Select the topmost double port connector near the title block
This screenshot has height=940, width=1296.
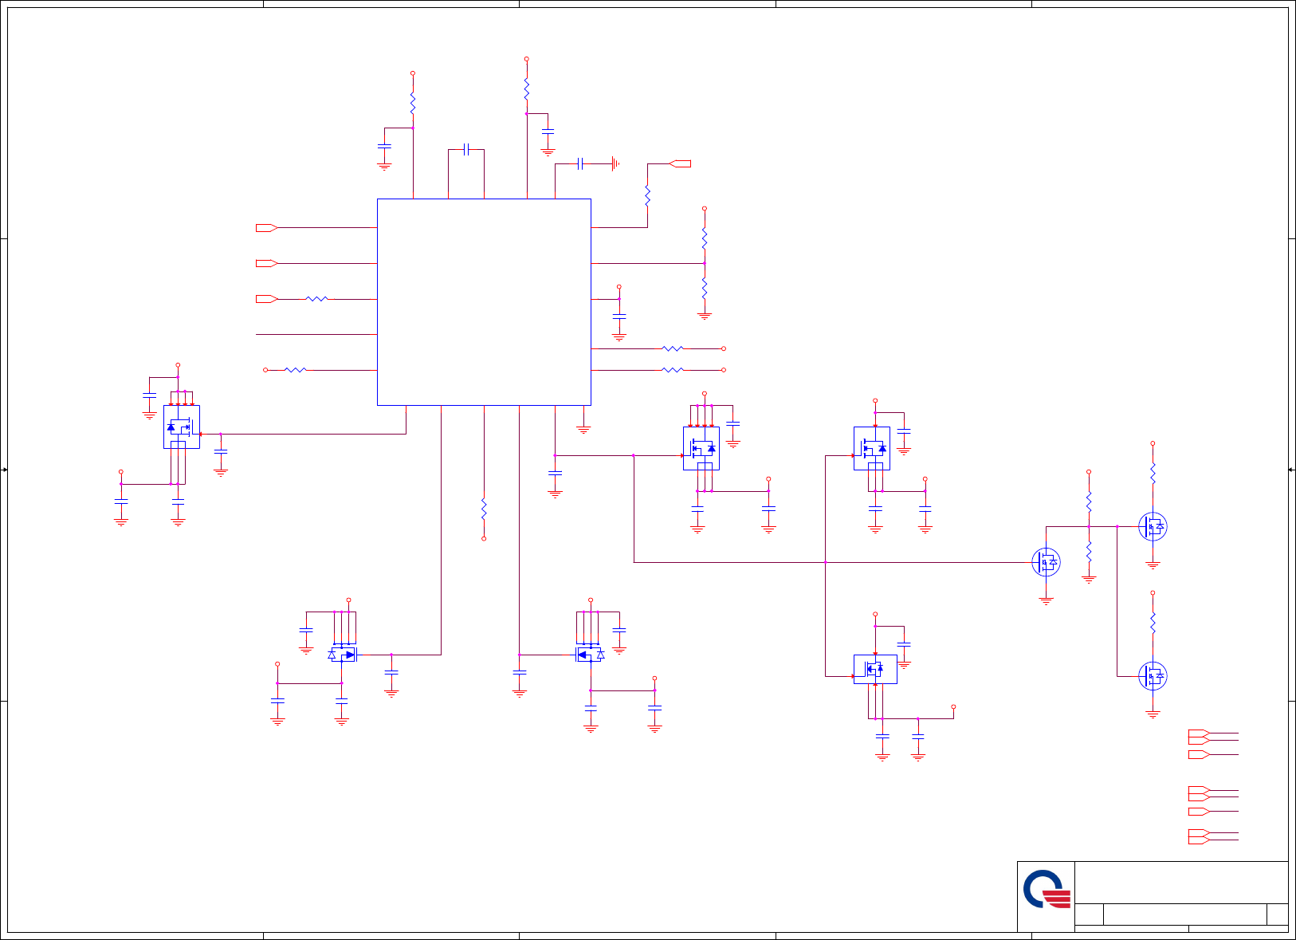click(1200, 735)
